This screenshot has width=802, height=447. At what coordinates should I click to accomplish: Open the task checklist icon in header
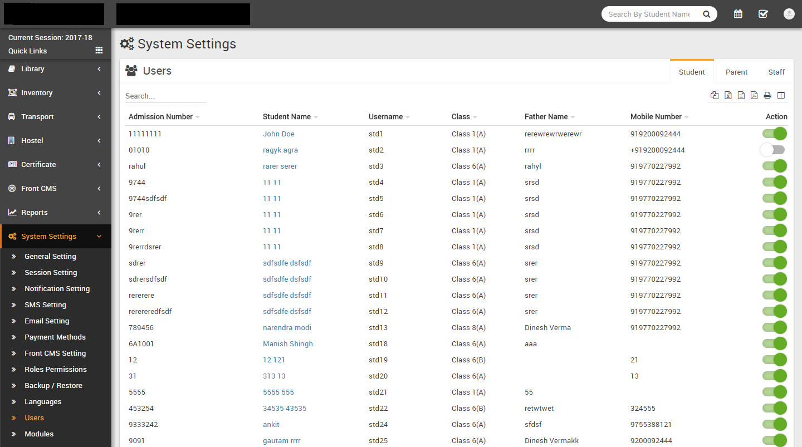pos(763,14)
